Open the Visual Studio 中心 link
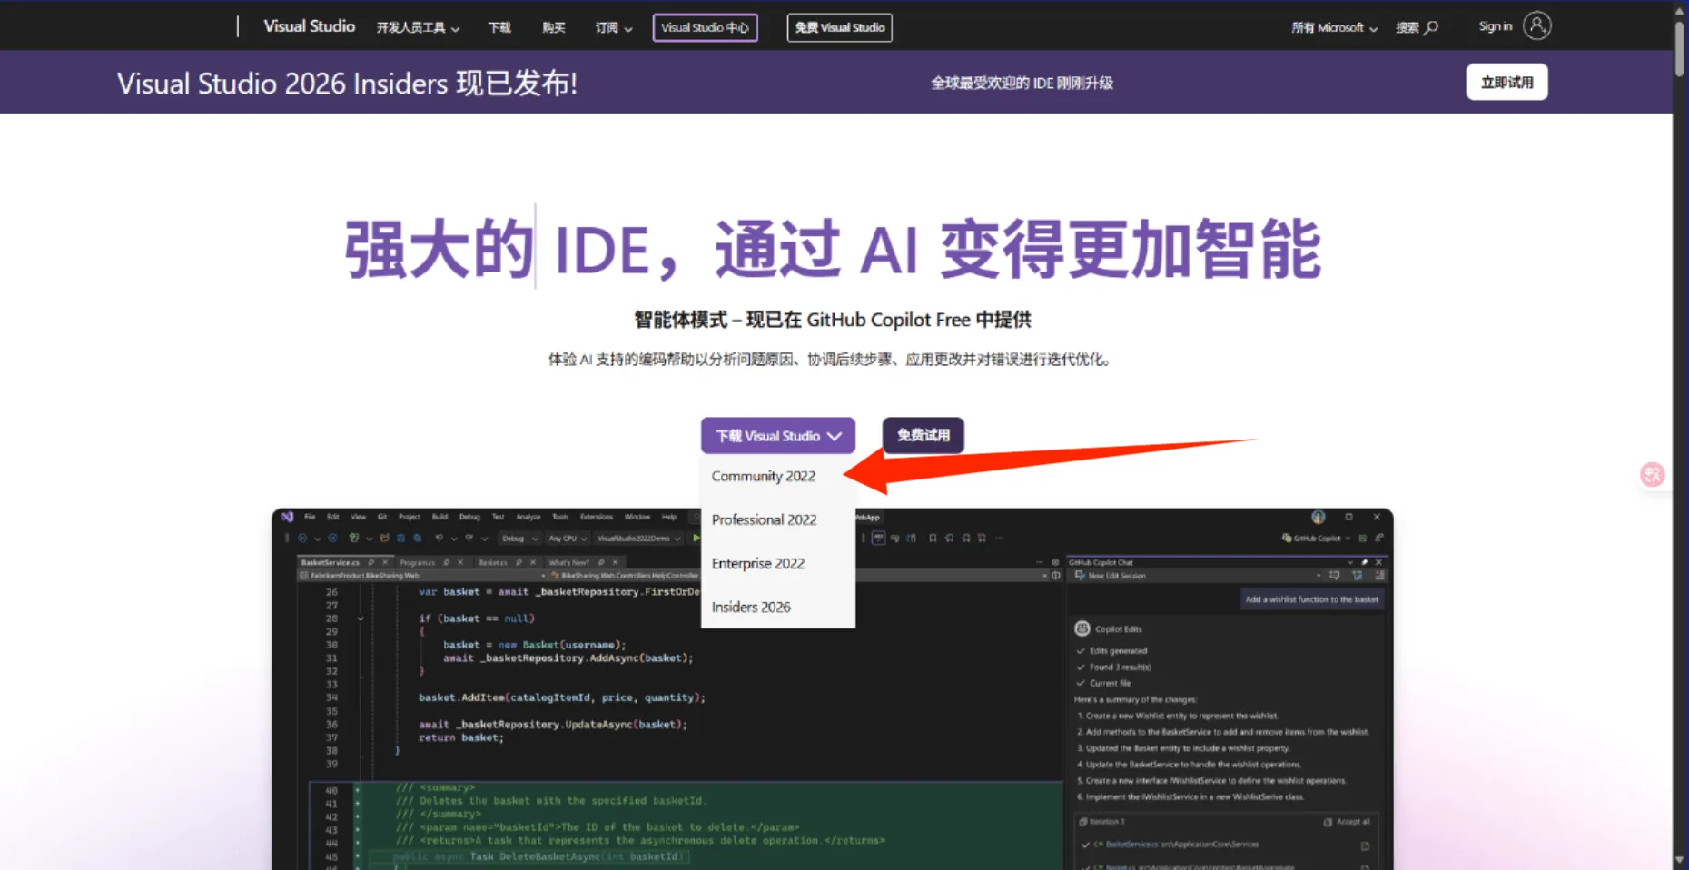Image resolution: width=1689 pixels, height=870 pixels. (x=705, y=27)
